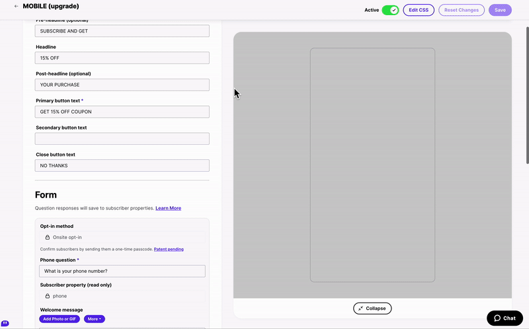Edit the pre-headline field SUBSCRIBE AND GET

122,31
